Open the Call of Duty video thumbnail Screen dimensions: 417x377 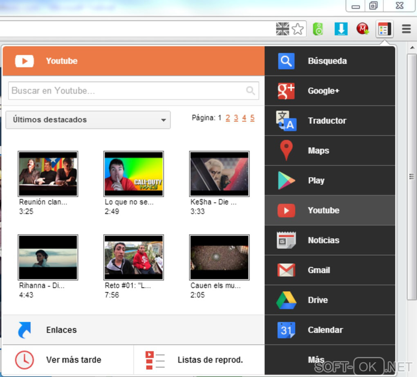tap(134, 174)
